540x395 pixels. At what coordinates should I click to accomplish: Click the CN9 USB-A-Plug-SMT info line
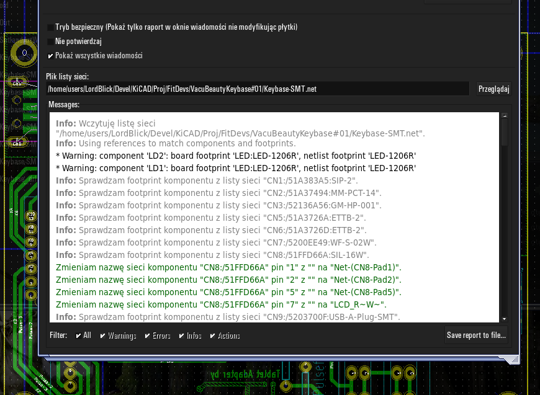pos(228,317)
